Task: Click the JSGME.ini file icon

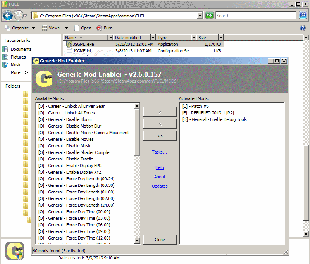Action: coord(69,51)
